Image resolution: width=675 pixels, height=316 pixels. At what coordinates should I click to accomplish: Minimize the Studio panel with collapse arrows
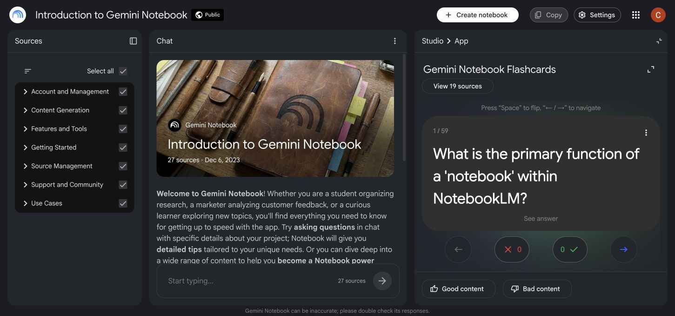click(659, 41)
